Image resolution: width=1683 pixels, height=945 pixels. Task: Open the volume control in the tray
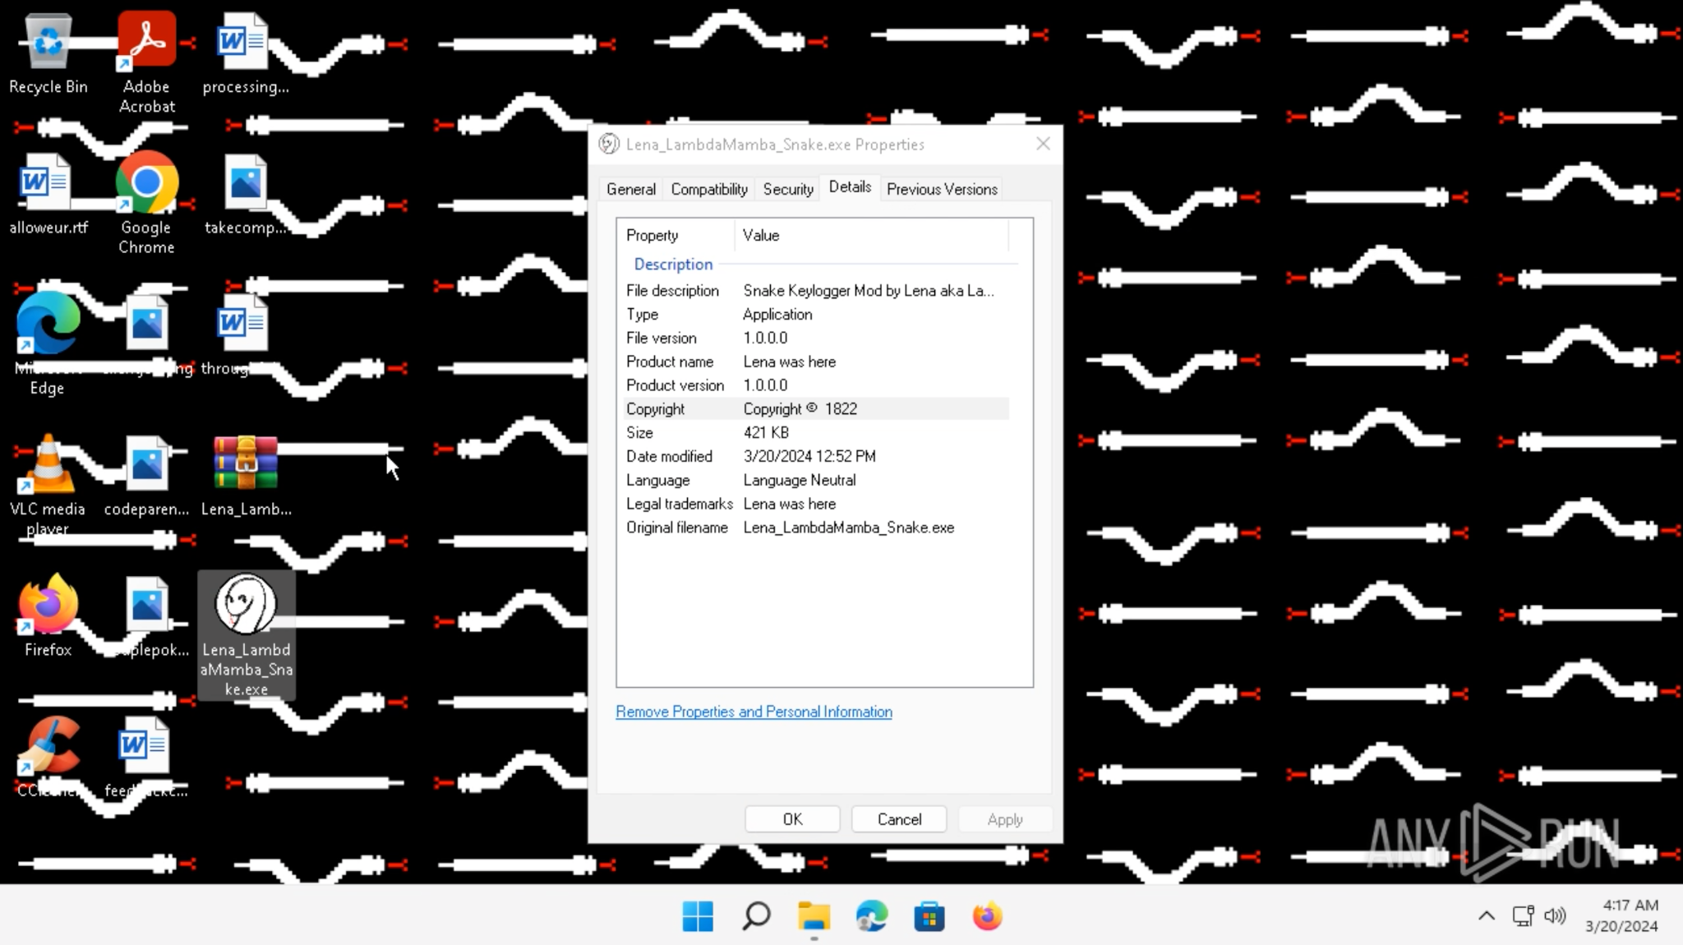click(1555, 915)
